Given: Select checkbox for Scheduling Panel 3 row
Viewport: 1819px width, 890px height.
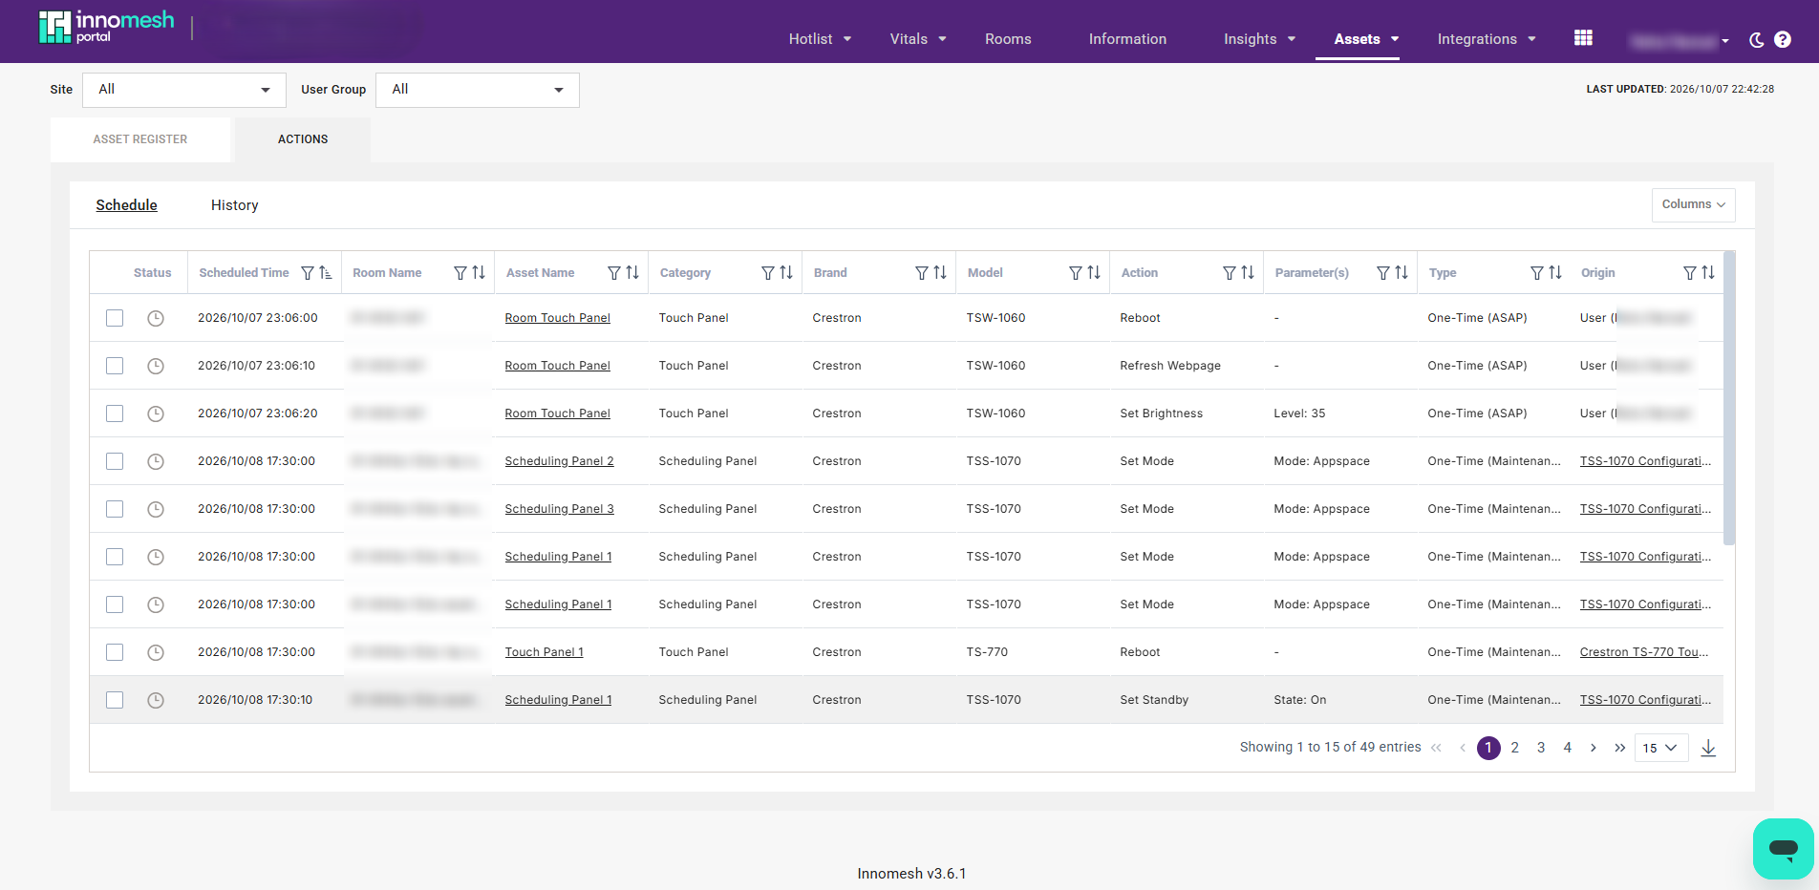Looking at the screenshot, I should tap(115, 509).
